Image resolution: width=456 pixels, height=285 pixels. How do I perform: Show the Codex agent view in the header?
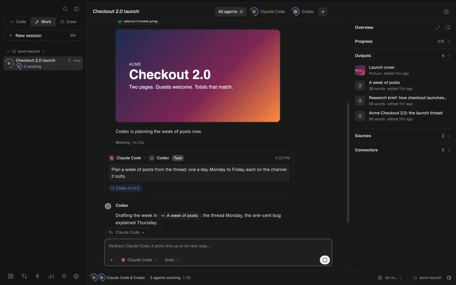[303, 12]
